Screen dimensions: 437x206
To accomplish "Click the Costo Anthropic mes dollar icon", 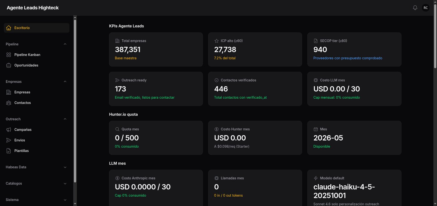I will tap(117, 178).
